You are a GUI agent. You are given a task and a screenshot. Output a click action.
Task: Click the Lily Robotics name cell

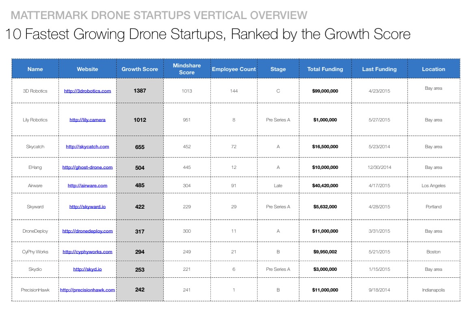point(35,120)
